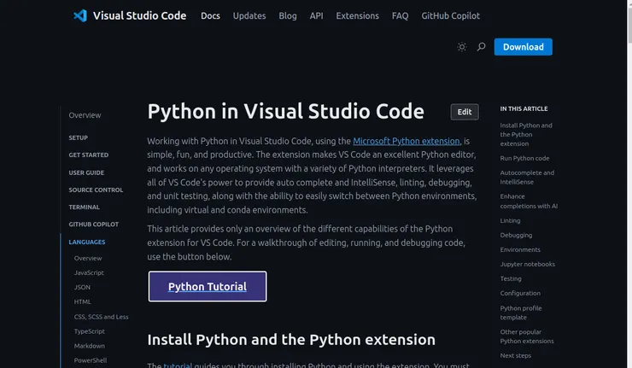Expand the GITHUB COPILOT sidebar section
Image resolution: width=632 pixels, height=368 pixels.
click(93, 224)
